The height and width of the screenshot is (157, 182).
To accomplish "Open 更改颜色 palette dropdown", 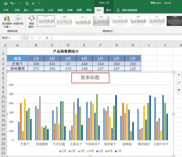I will click(x=32, y=21).
